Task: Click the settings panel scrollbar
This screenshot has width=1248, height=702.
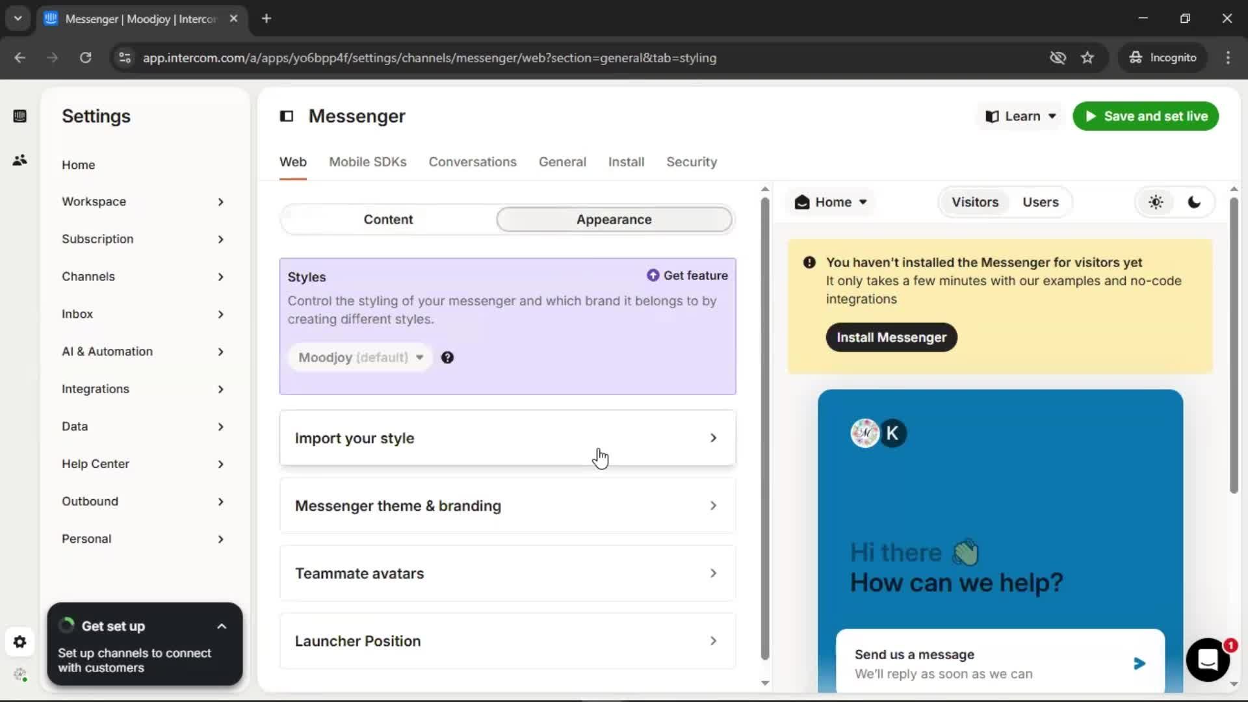Action: (765, 429)
